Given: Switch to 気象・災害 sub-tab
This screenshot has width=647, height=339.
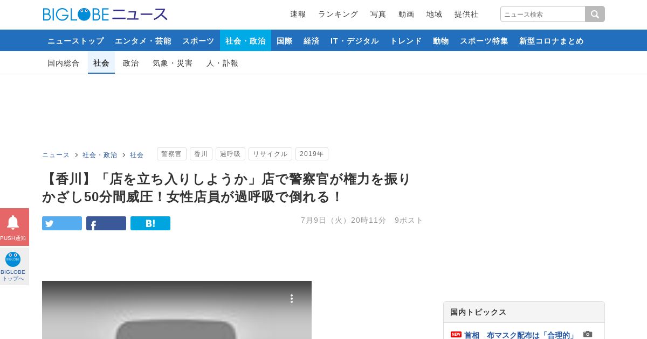Looking at the screenshot, I should tap(173, 63).
